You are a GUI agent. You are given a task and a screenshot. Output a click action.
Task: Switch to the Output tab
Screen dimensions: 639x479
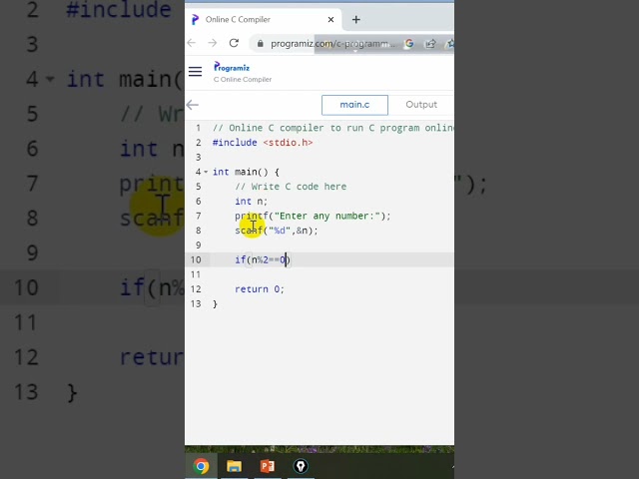click(x=421, y=105)
